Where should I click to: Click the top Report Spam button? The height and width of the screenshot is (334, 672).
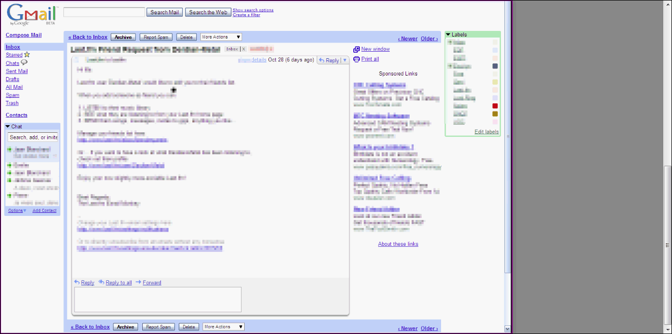tap(156, 37)
